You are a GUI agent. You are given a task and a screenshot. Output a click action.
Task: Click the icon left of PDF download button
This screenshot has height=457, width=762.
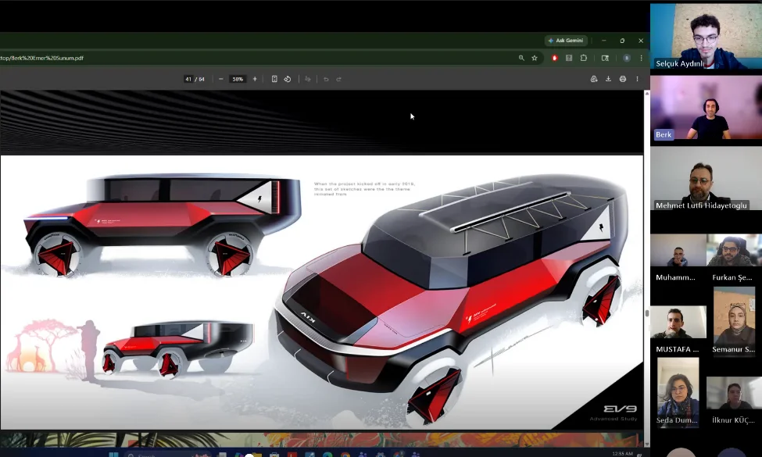point(594,79)
